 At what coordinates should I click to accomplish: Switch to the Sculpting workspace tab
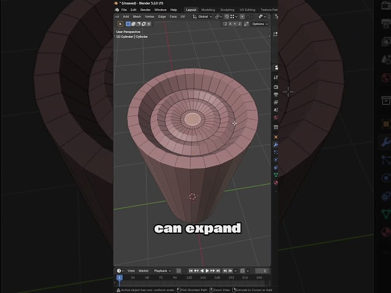click(227, 10)
